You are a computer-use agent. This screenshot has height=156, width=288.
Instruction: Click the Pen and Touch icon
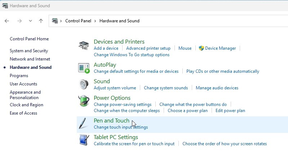pos(84,124)
